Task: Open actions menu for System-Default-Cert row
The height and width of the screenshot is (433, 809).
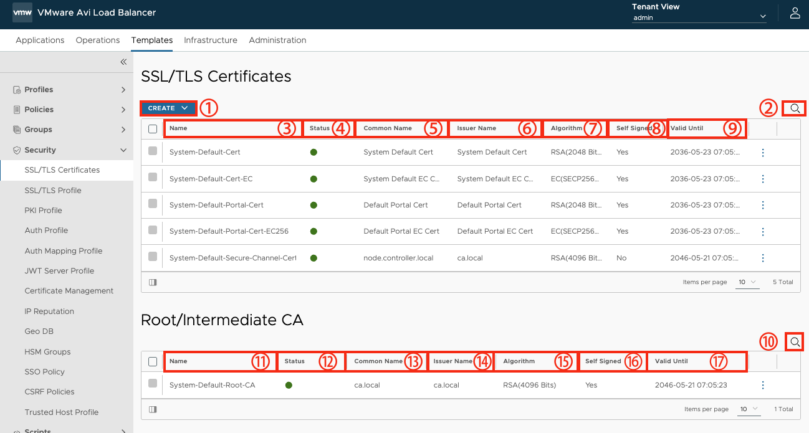Action: pyautogui.click(x=763, y=153)
